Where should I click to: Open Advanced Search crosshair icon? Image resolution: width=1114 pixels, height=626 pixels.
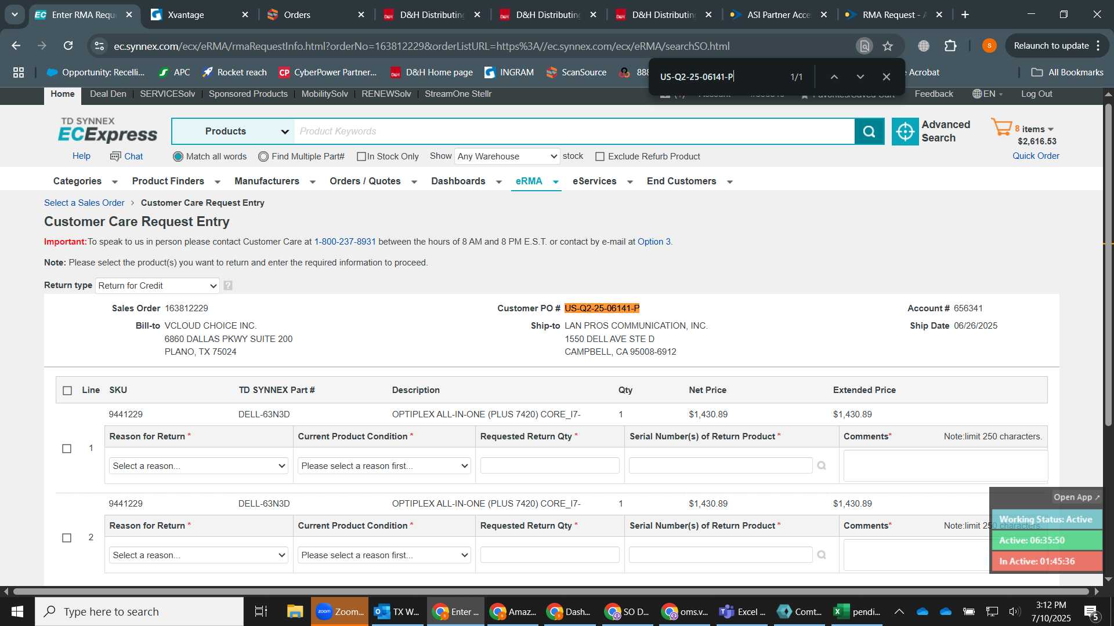pyautogui.click(x=905, y=132)
